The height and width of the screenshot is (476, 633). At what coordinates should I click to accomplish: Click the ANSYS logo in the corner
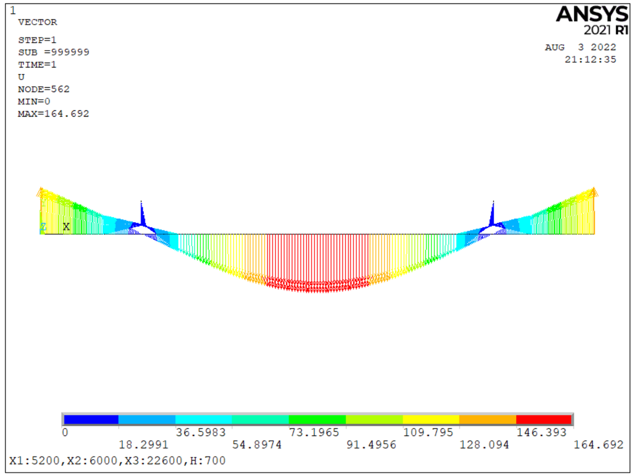pyautogui.click(x=592, y=20)
